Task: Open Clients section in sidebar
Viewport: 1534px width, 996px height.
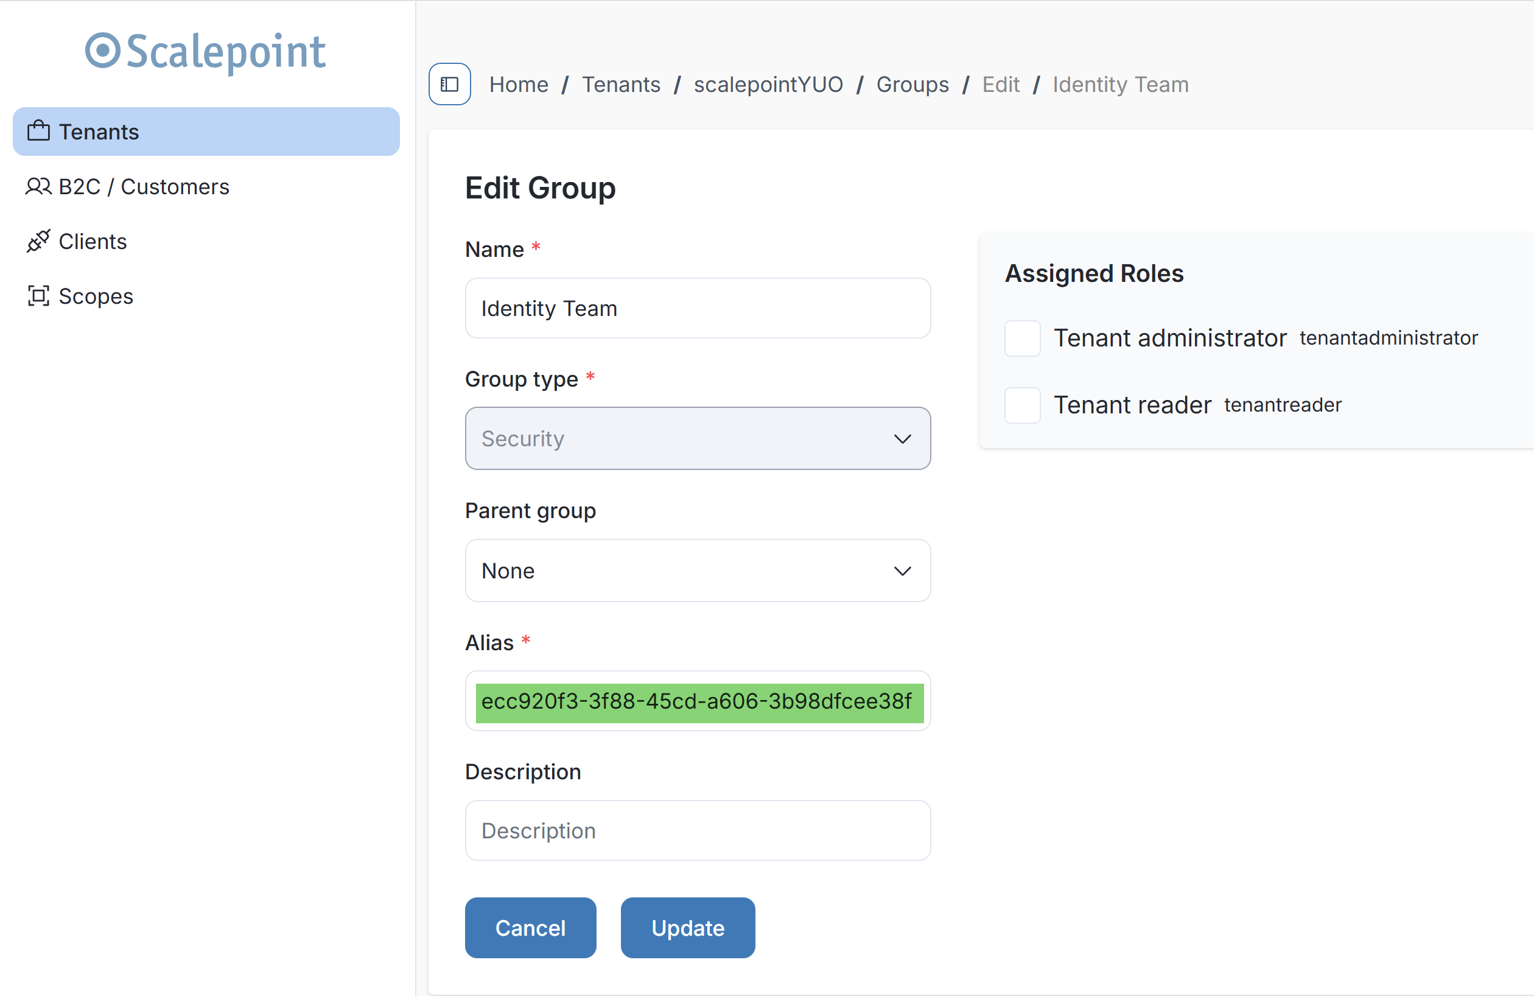Action: click(x=92, y=241)
